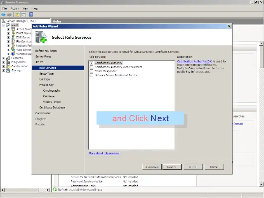Check Network Device Enrollment Service
This screenshot has width=264, height=198.
click(x=92, y=75)
